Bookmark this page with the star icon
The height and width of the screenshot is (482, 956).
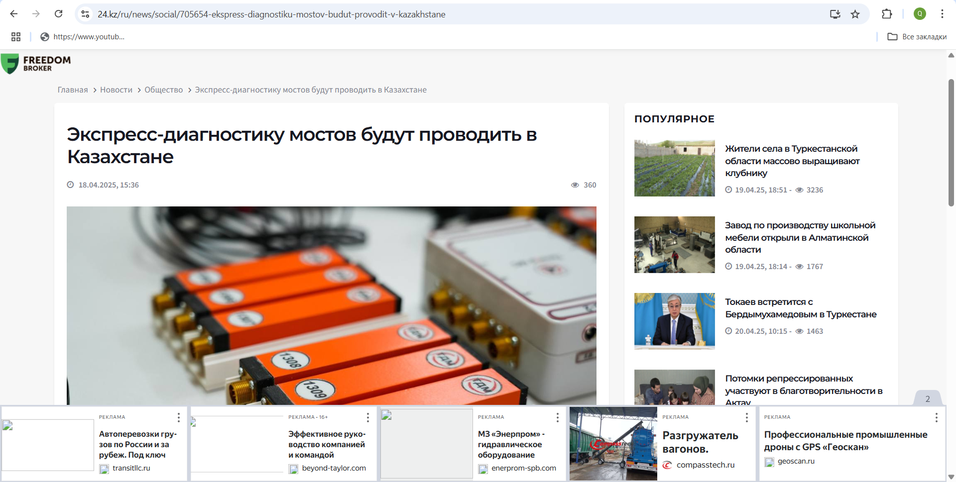855,14
